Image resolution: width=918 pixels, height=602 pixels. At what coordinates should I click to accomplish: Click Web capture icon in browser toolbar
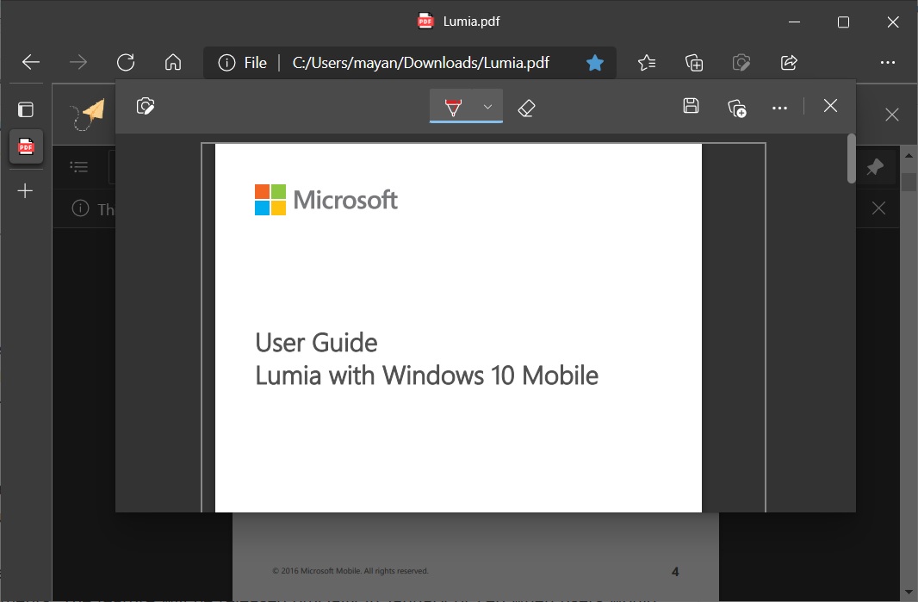[741, 63]
